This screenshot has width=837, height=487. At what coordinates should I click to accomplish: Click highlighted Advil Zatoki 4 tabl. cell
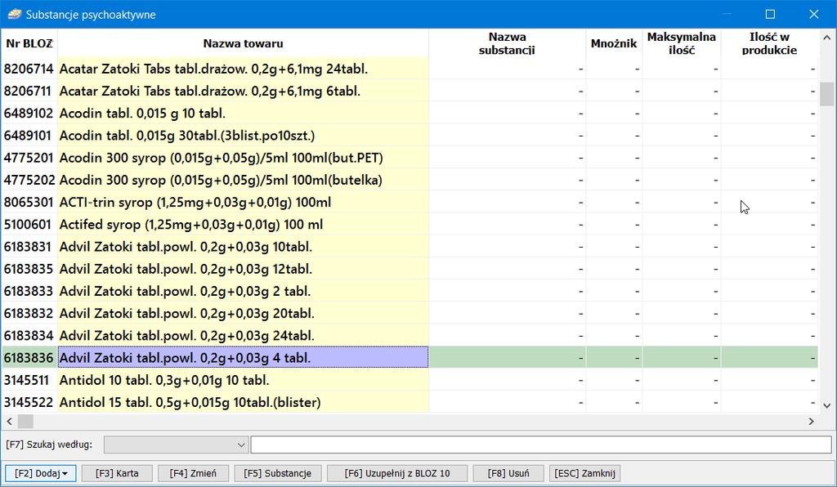click(243, 358)
